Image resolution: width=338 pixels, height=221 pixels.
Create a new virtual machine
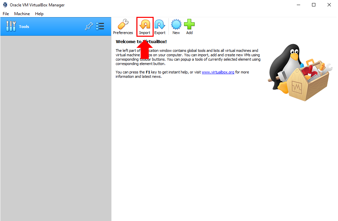point(176,24)
